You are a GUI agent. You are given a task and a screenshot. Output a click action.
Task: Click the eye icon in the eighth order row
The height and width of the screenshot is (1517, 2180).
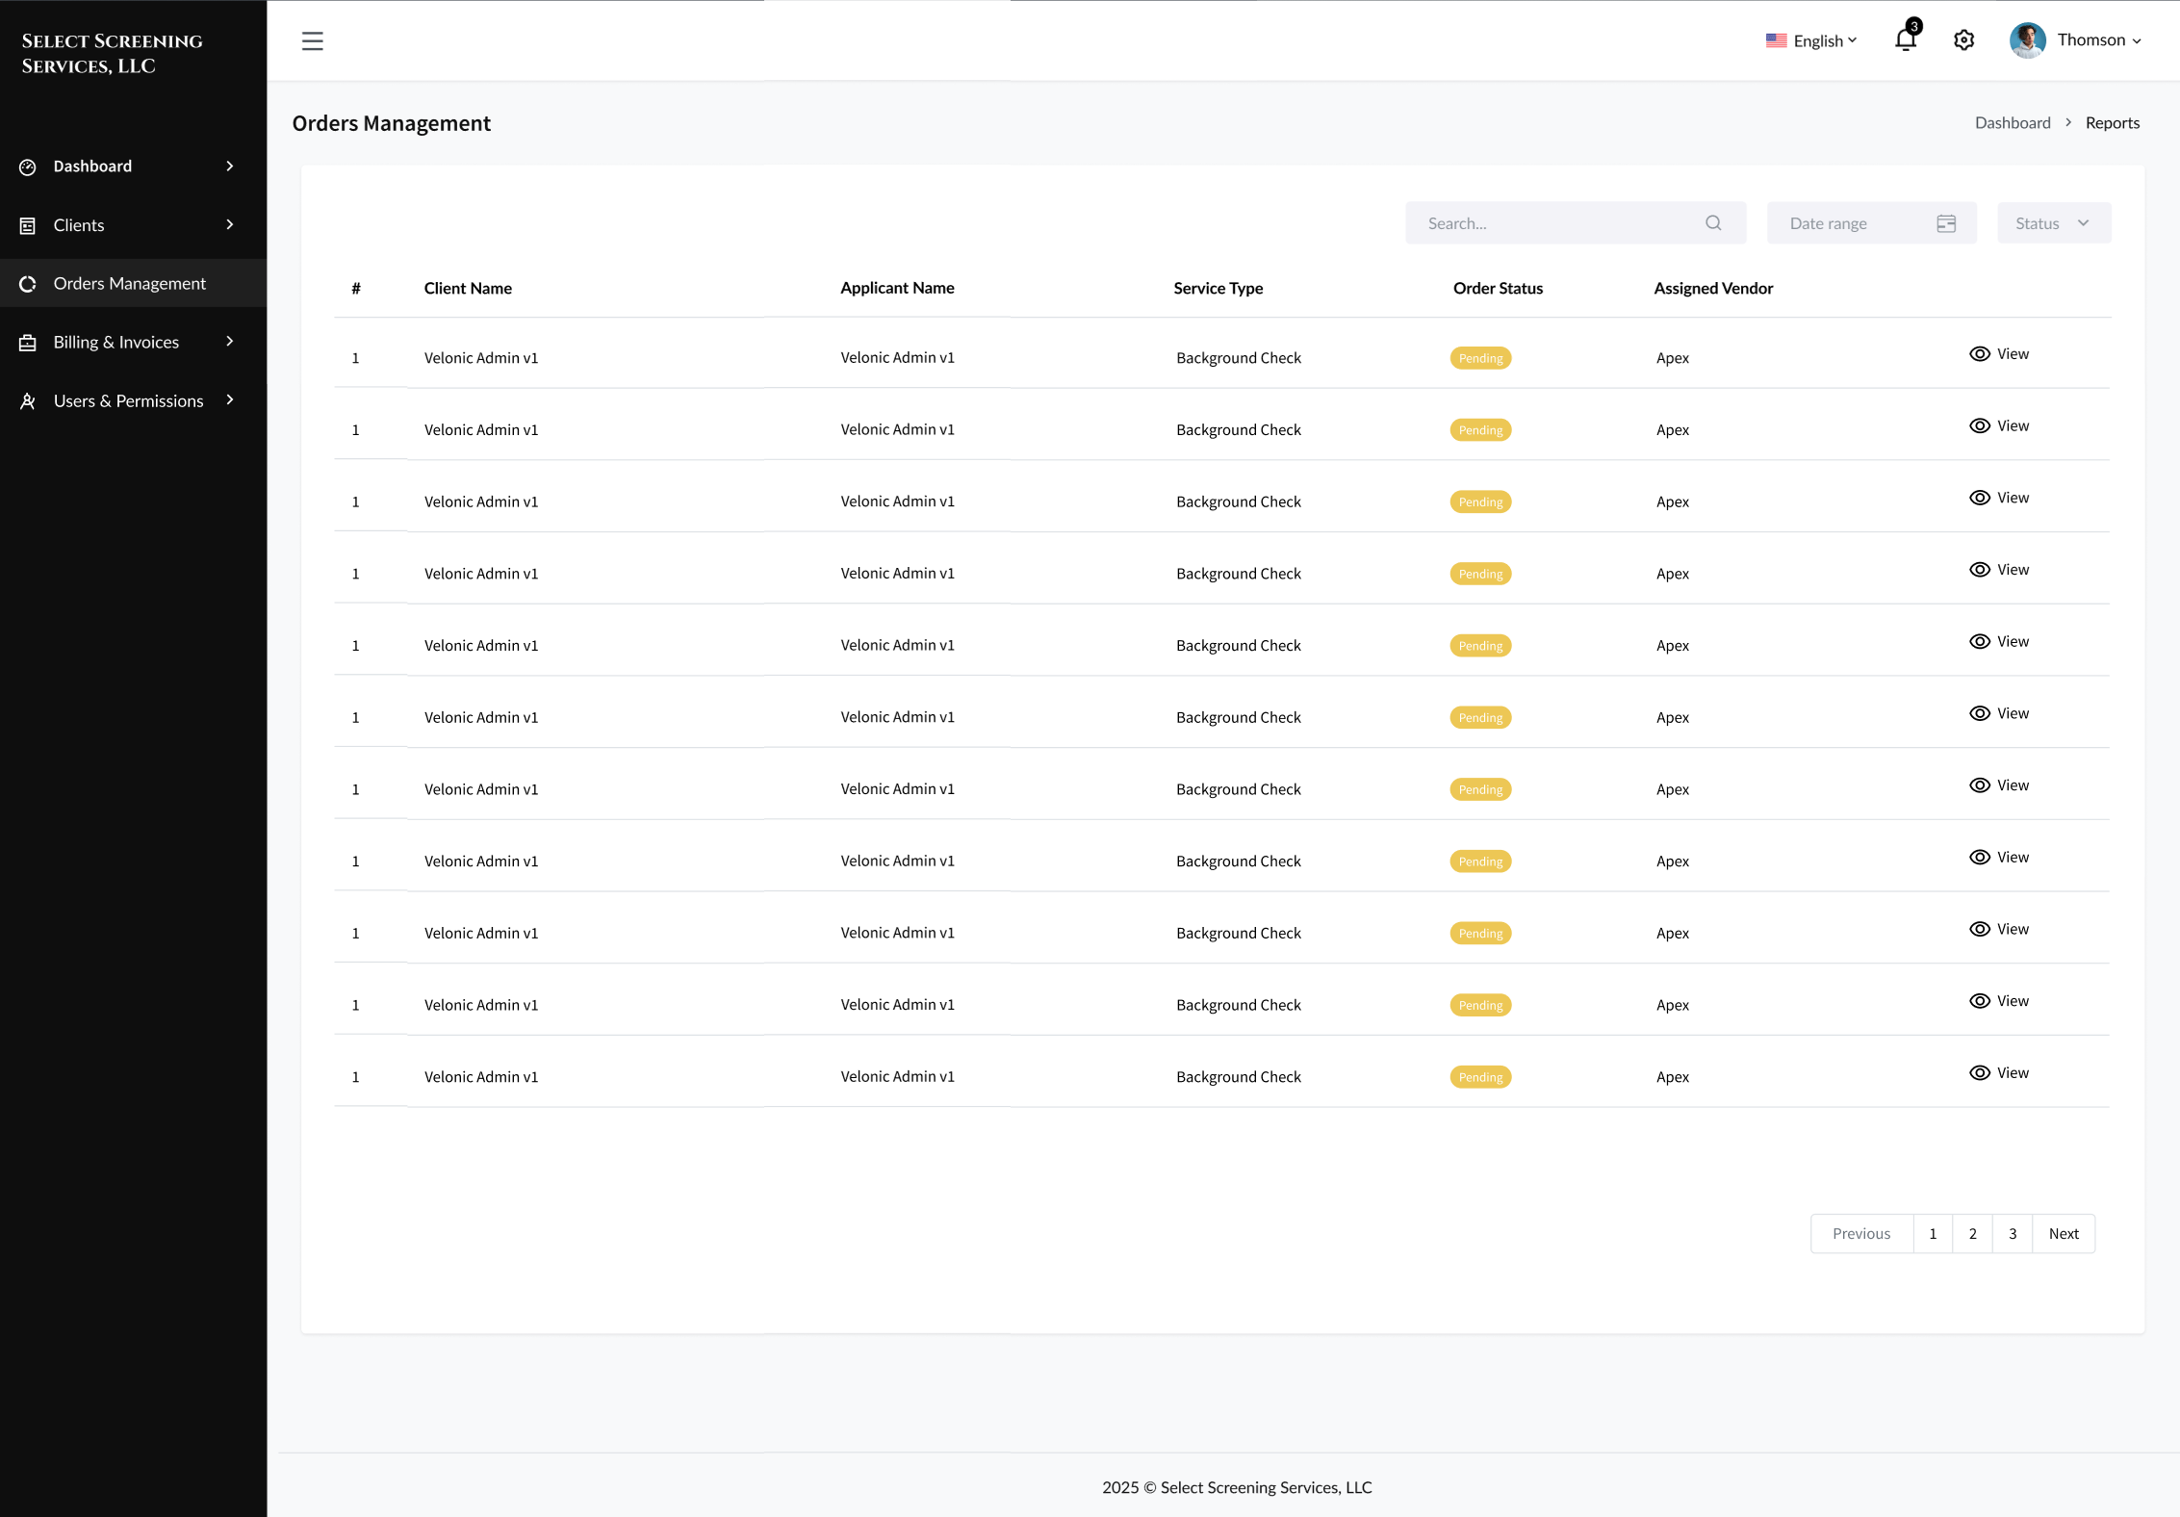click(x=1979, y=857)
